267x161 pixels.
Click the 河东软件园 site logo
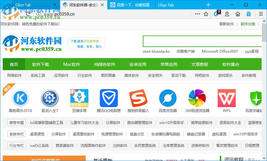pos(32,44)
